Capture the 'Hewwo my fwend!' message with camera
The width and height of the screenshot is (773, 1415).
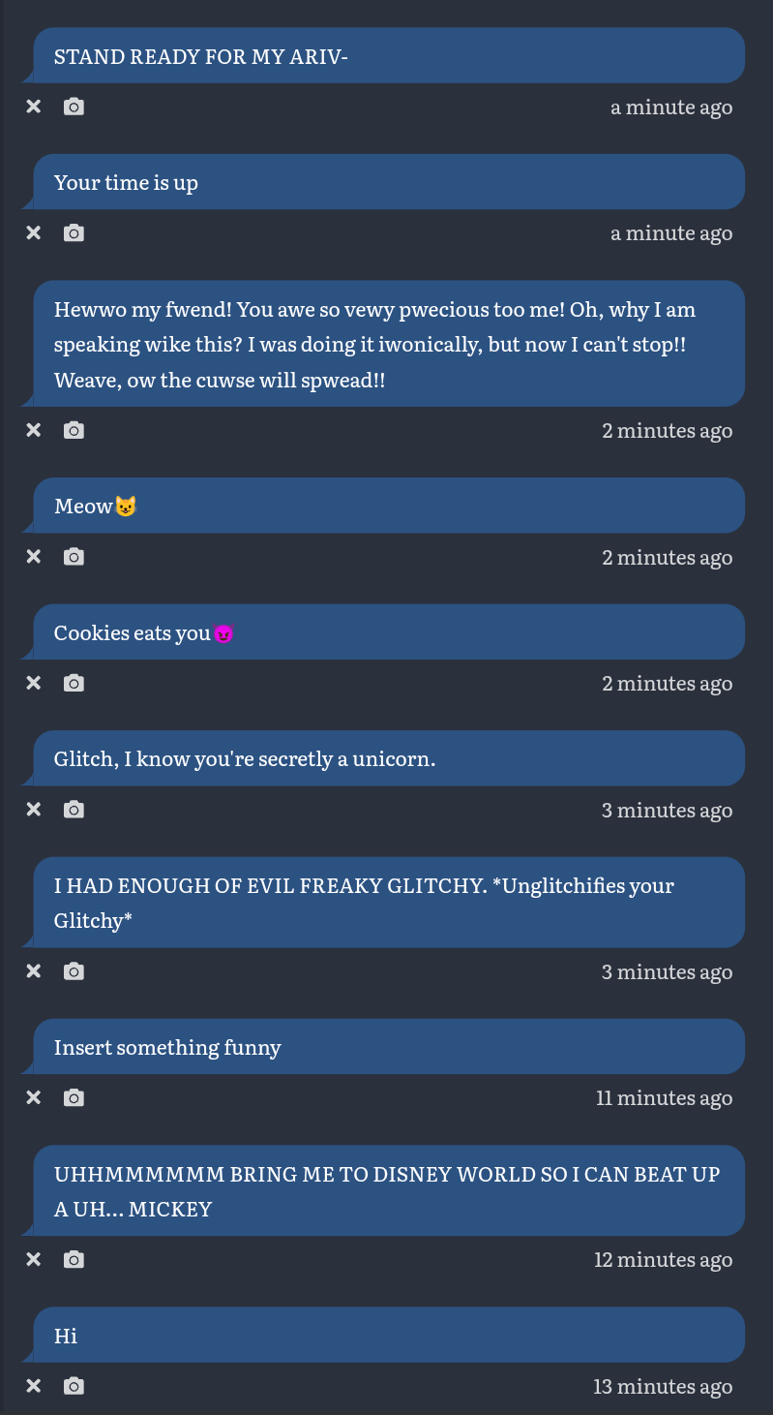click(x=74, y=430)
